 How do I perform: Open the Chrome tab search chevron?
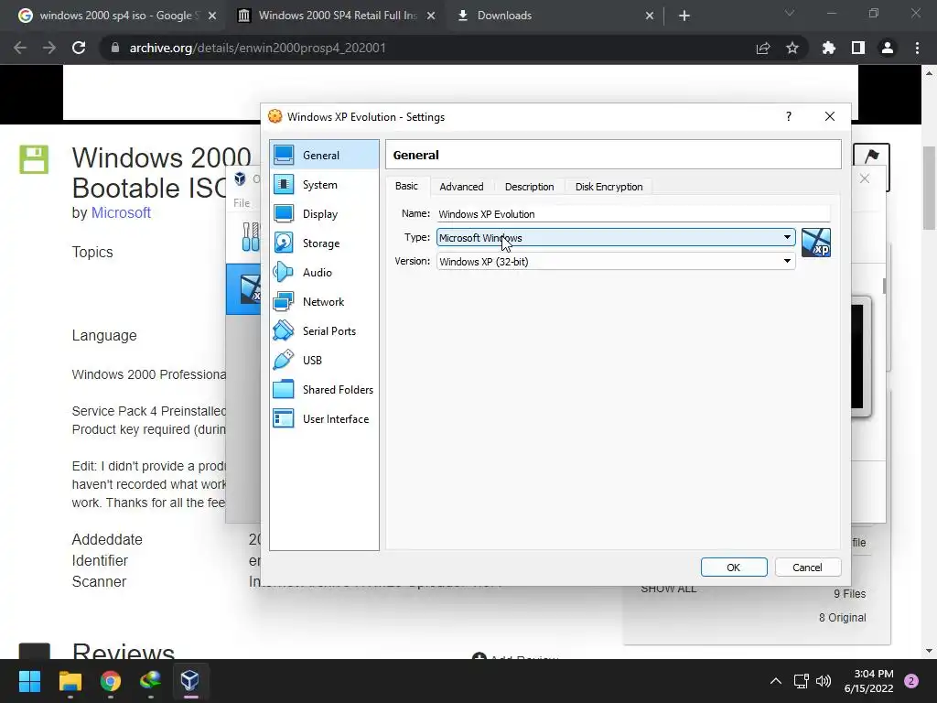[790, 13]
